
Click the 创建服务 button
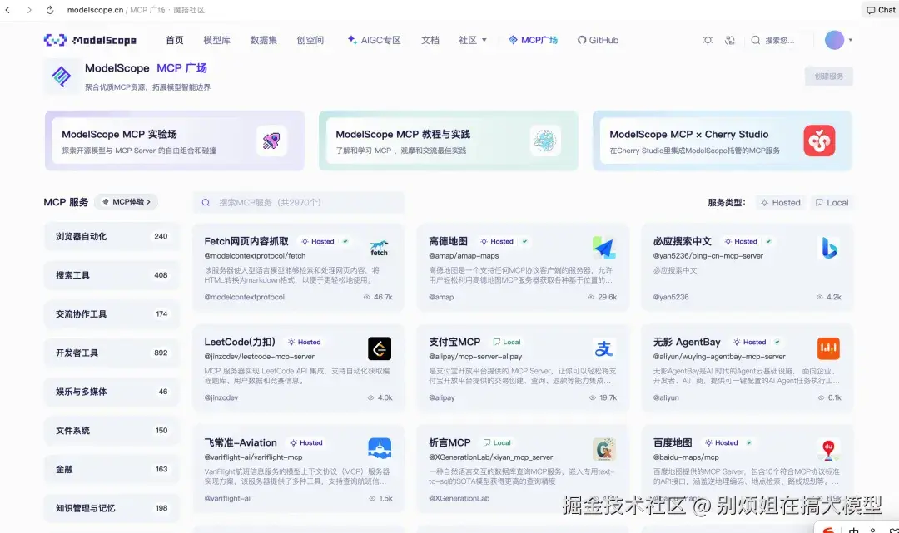[x=829, y=75]
